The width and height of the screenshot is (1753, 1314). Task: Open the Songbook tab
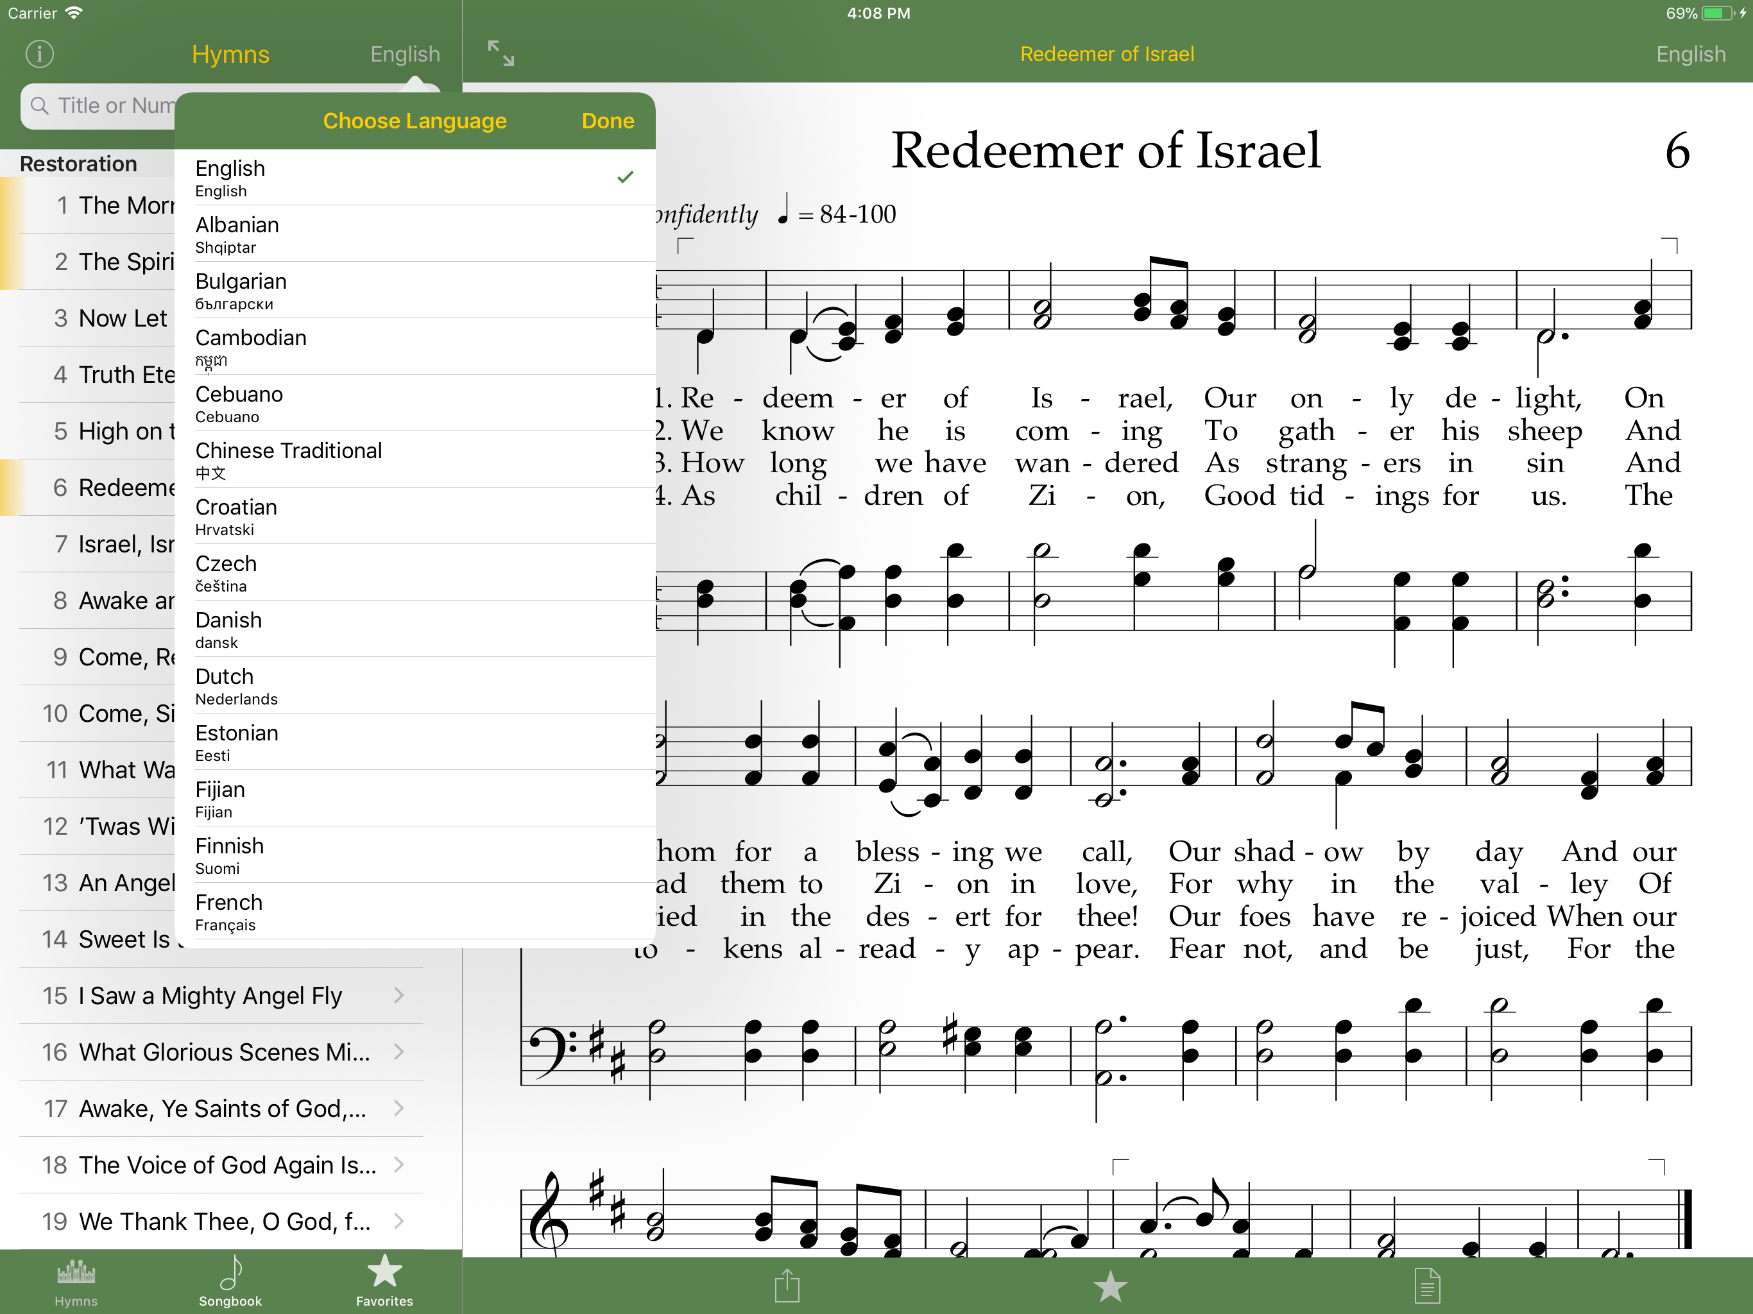click(x=230, y=1280)
